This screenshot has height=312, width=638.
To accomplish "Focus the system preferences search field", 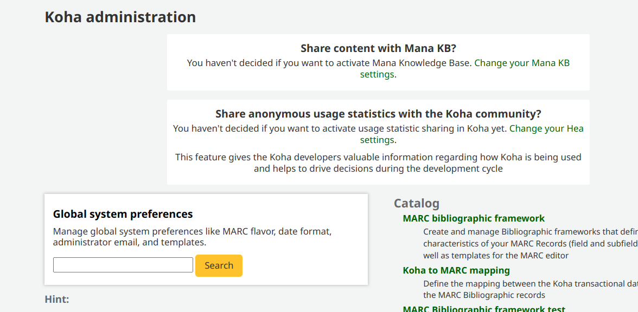I will coord(123,265).
